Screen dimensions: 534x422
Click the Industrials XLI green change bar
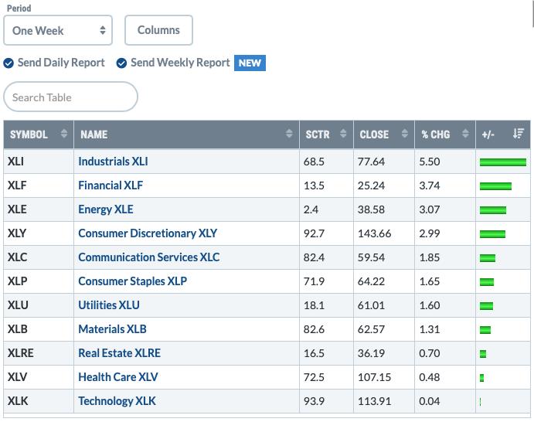coord(502,162)
